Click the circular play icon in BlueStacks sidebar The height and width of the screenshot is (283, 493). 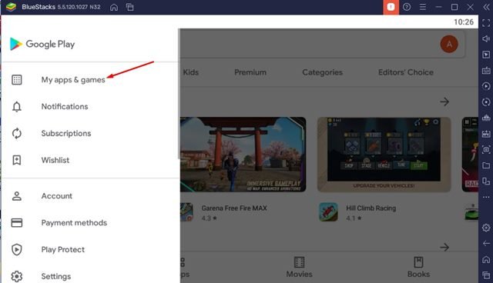[486, 86]
